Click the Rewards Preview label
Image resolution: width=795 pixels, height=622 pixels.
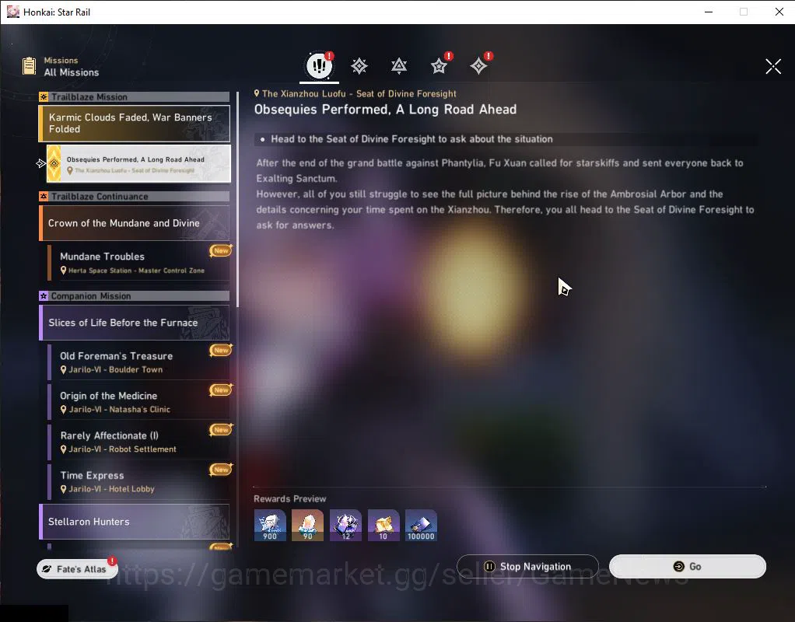pos(290,499)
